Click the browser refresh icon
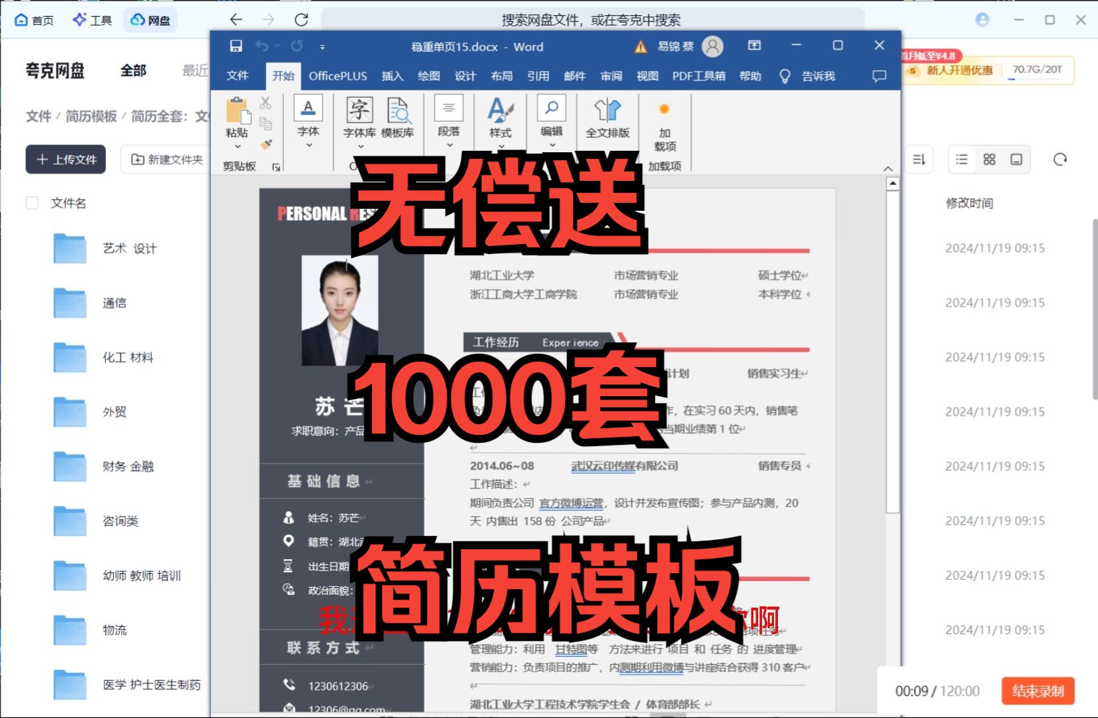 pos(301,19)
